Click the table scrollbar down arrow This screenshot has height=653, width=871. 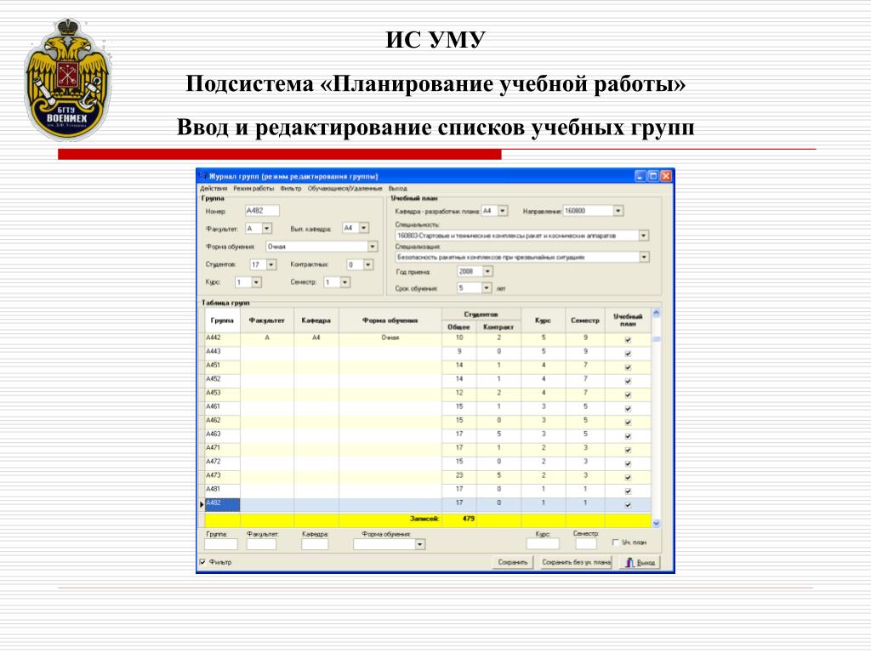click(x=656, y=523)
